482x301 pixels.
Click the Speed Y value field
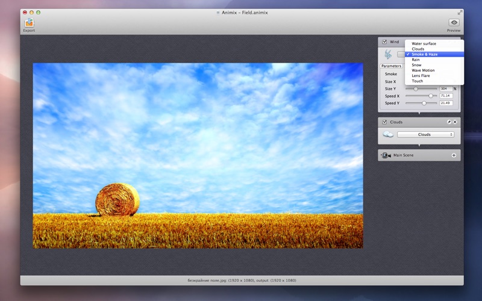point(446,103)
